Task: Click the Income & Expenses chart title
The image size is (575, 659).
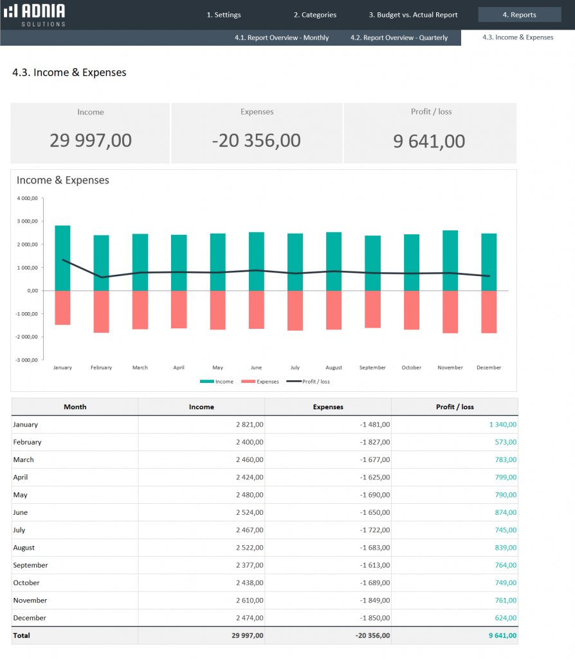Action: tap(62, 180)
